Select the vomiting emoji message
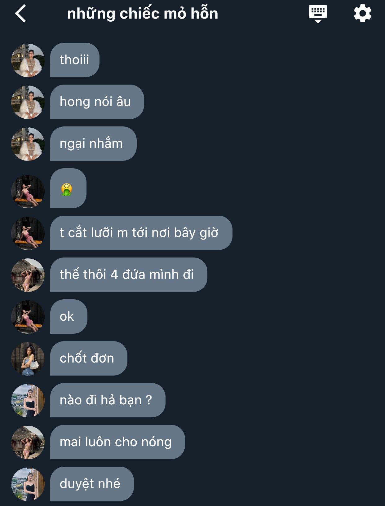385x506 pixels. pos(68,188)
